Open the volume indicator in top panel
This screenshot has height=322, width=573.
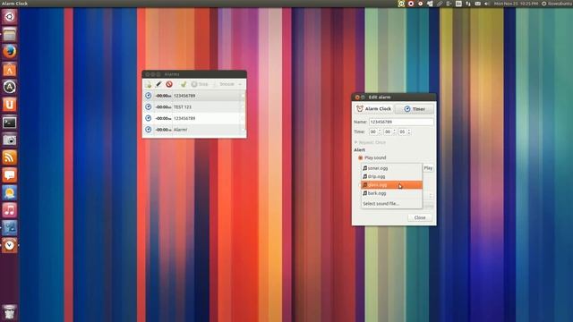coord(487,4)
